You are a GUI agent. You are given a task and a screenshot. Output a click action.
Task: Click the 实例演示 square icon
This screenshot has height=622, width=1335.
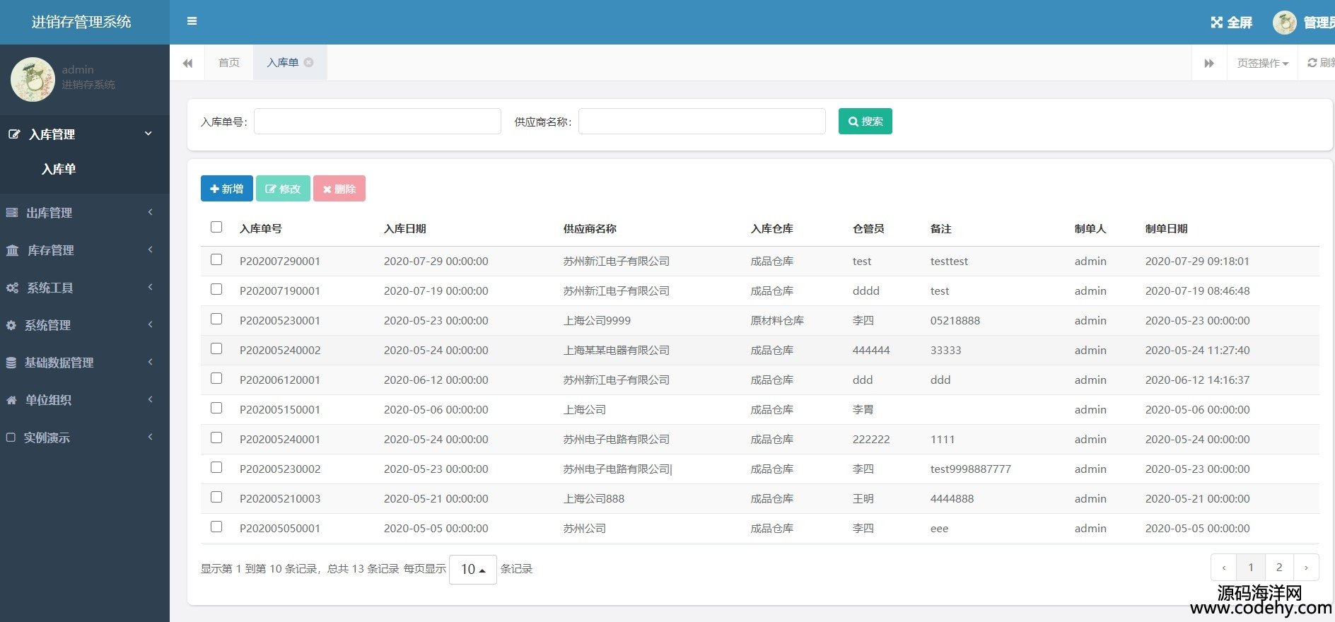click(x=11, y=438)
